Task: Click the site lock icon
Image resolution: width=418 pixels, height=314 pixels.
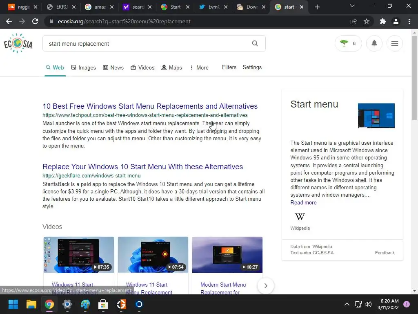Action: coord(51,21)
